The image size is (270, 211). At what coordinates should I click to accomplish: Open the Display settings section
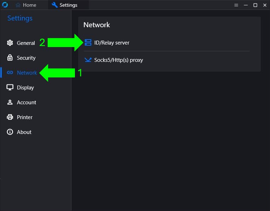pos(25,88)
